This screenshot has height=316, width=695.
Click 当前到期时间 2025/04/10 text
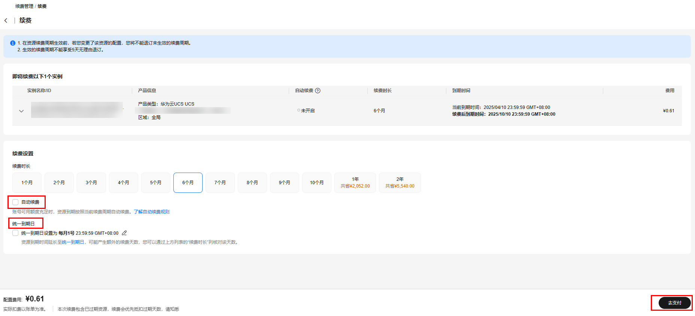click(x=501, y=107)
